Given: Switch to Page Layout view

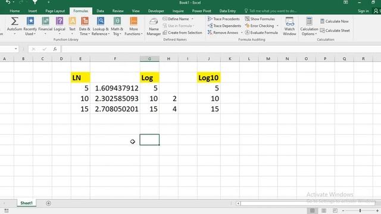Looking at the screenshot, I should pyautogui.click(x=324, y=210).
